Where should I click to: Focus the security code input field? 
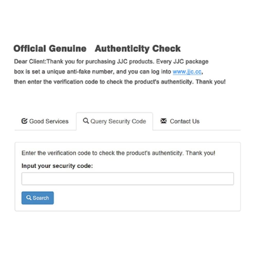point(127,179)
